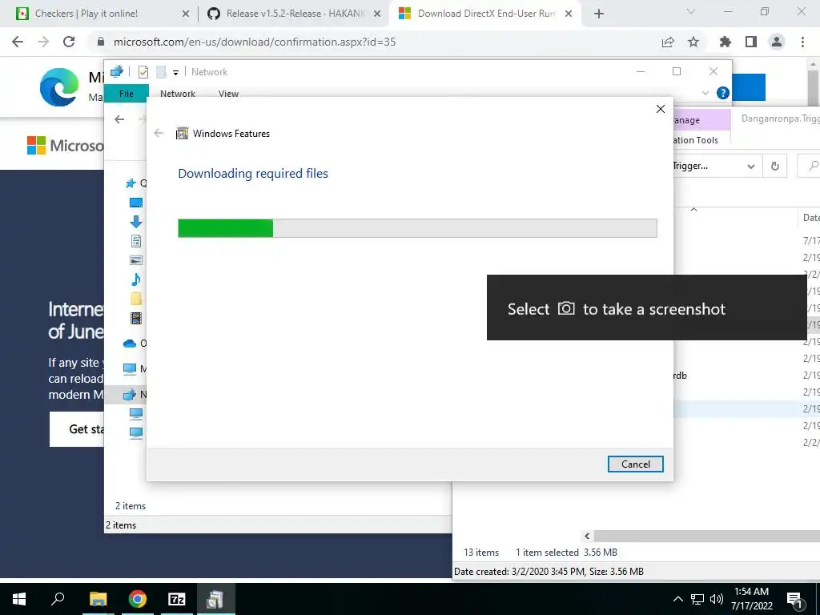Open the View ribbon tab

pyautogui.click(x=228, y=94)
